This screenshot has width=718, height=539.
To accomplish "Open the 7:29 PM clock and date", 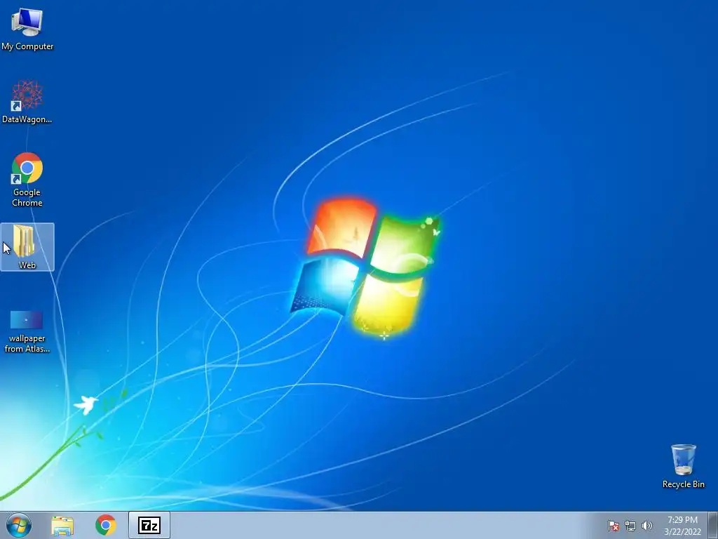I will (682, 525).
